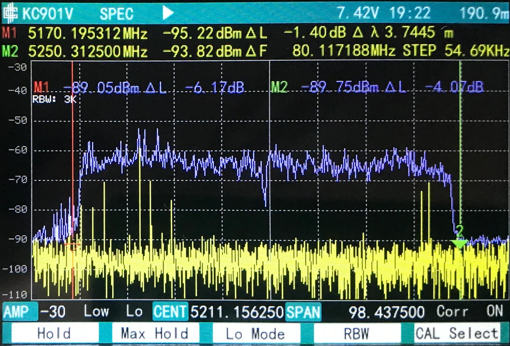Open the SPAN value selector

(304, 311)
